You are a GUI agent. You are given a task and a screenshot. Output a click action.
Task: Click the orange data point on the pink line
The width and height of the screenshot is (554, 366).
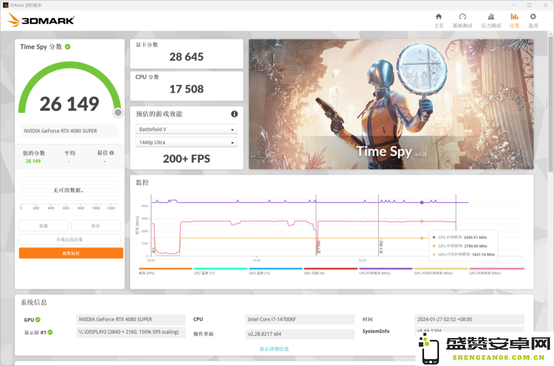coord(422,221)
